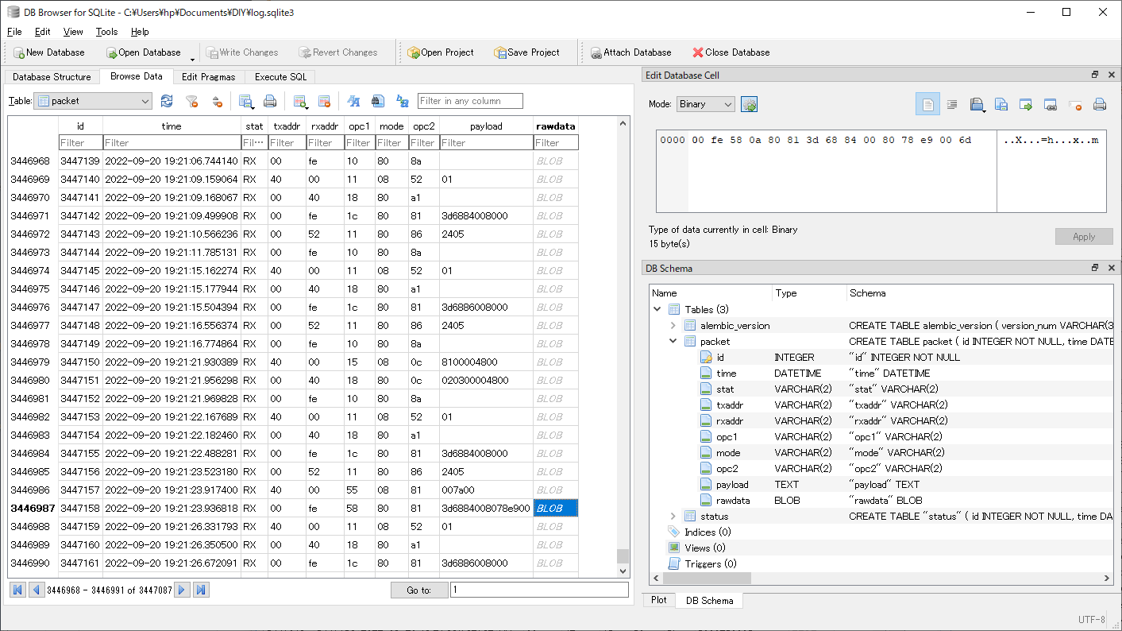Open the editor Mode dropdown showing Binary
This screenshot has height=631, width=1122.
tap(705, 104)
